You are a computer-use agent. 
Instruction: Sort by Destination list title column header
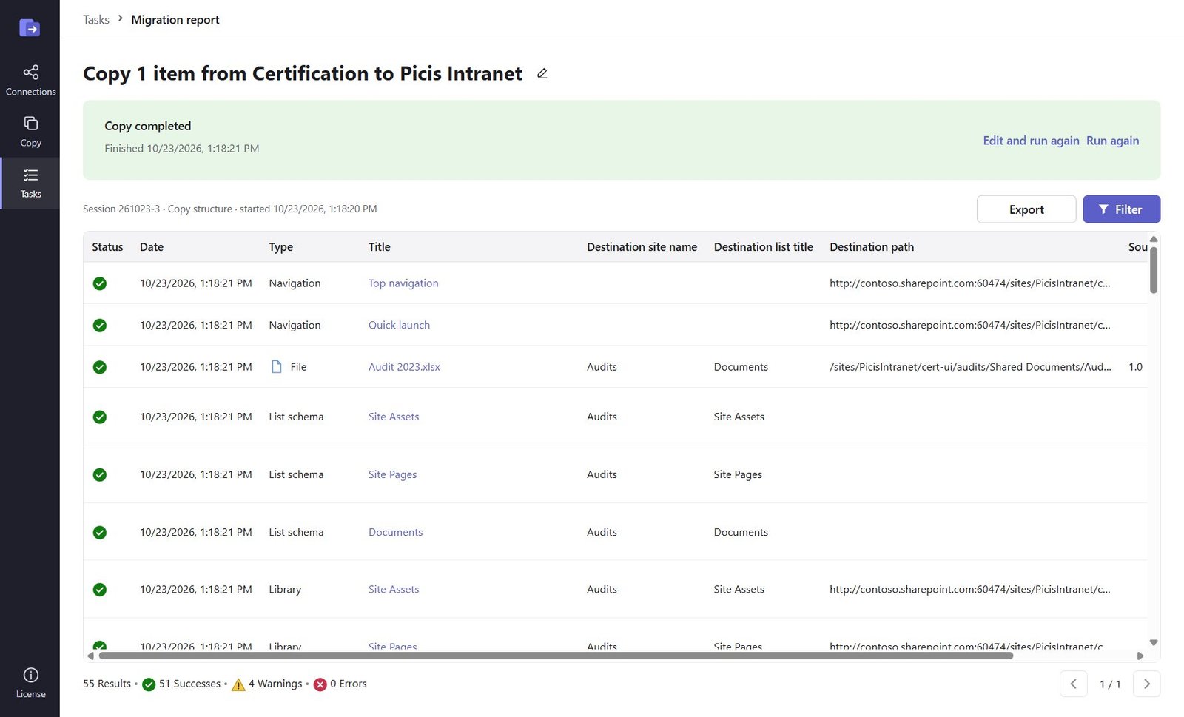tap(763, 247)
